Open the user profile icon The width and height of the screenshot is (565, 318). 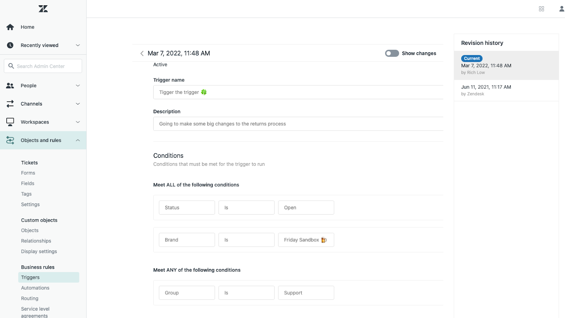(x=561, y=9)
